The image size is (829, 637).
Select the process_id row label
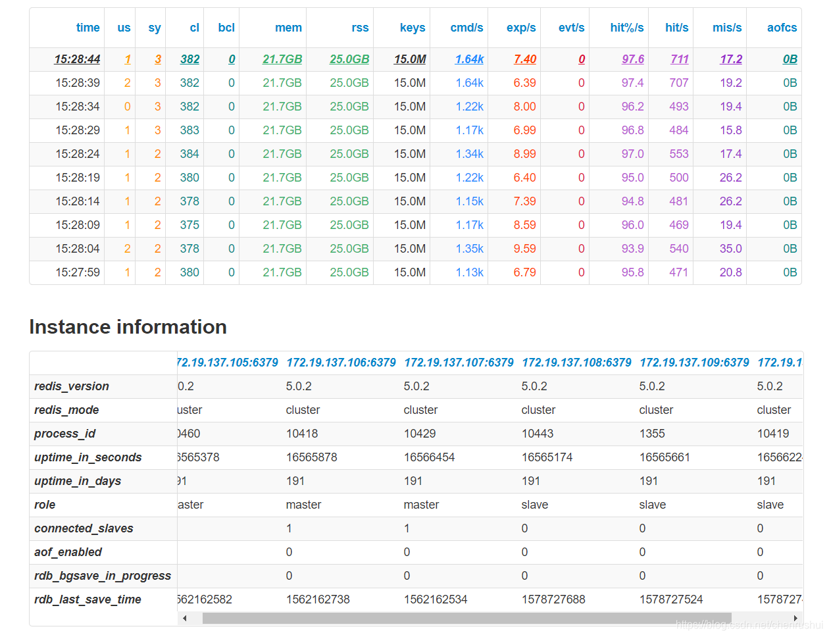pos(64,434)
